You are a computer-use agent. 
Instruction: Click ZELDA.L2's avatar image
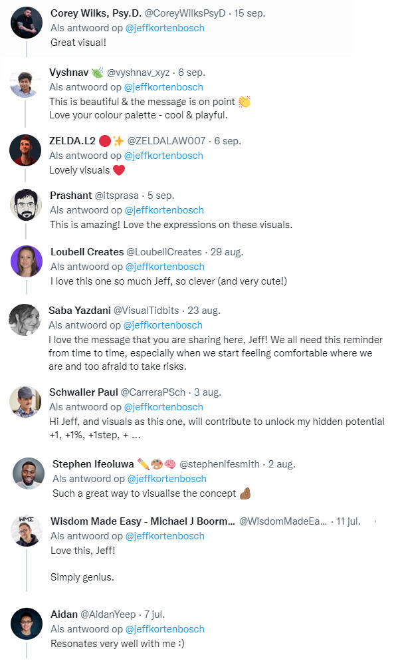[x=25, y=150]
